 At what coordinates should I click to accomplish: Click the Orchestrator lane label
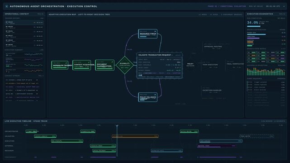tap(11, 131)
